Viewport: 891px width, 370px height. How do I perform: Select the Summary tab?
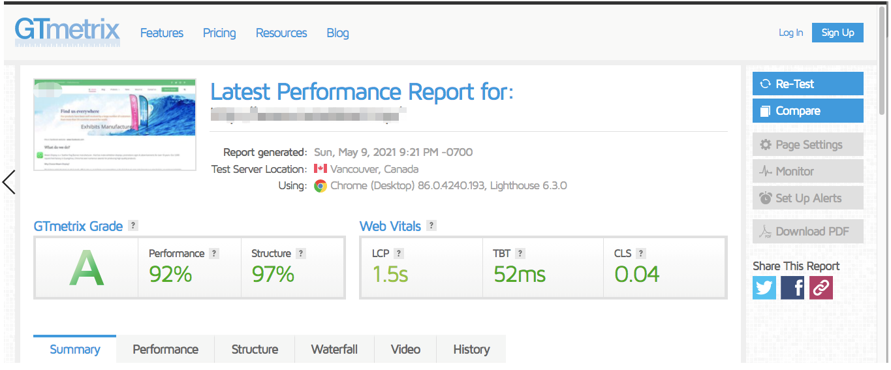(74, 349)
